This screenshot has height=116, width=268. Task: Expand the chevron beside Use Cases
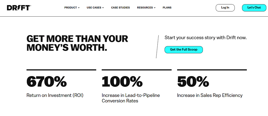tap(103, 8)
